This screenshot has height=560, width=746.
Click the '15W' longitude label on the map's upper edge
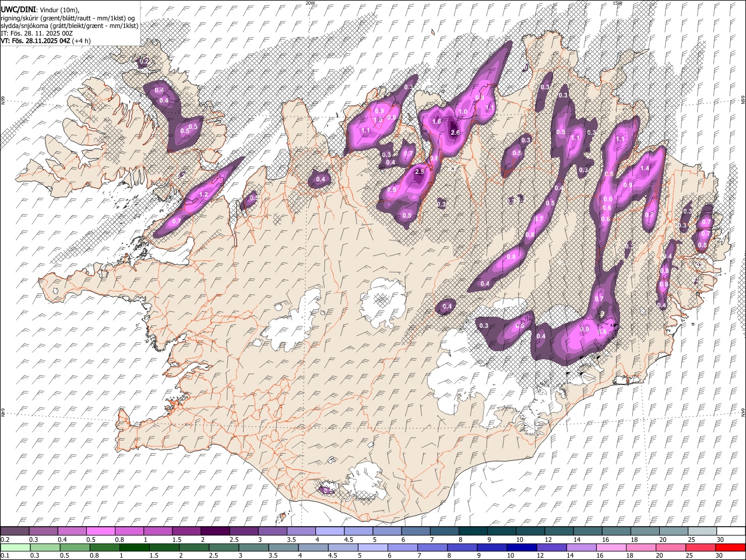pos(617,3)
